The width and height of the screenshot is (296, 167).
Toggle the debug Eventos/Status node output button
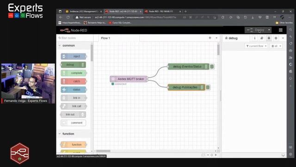tap(212, 66)
